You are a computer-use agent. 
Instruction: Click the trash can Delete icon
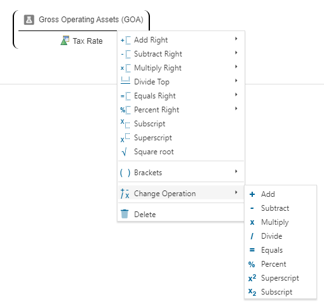[125, 214]
